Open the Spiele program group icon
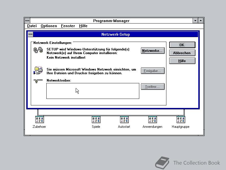The height and width of the screenshot is (170, 226). (96, 120)
